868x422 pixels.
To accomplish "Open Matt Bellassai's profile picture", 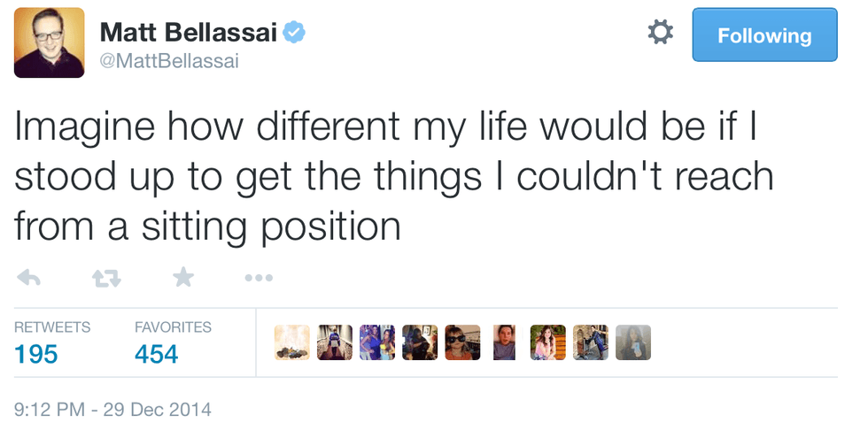I will [49, 42].
